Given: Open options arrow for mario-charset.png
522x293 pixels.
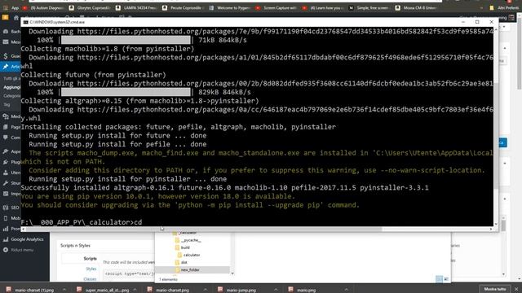Looking at the screenshot, I should click(x=205, y=290).
